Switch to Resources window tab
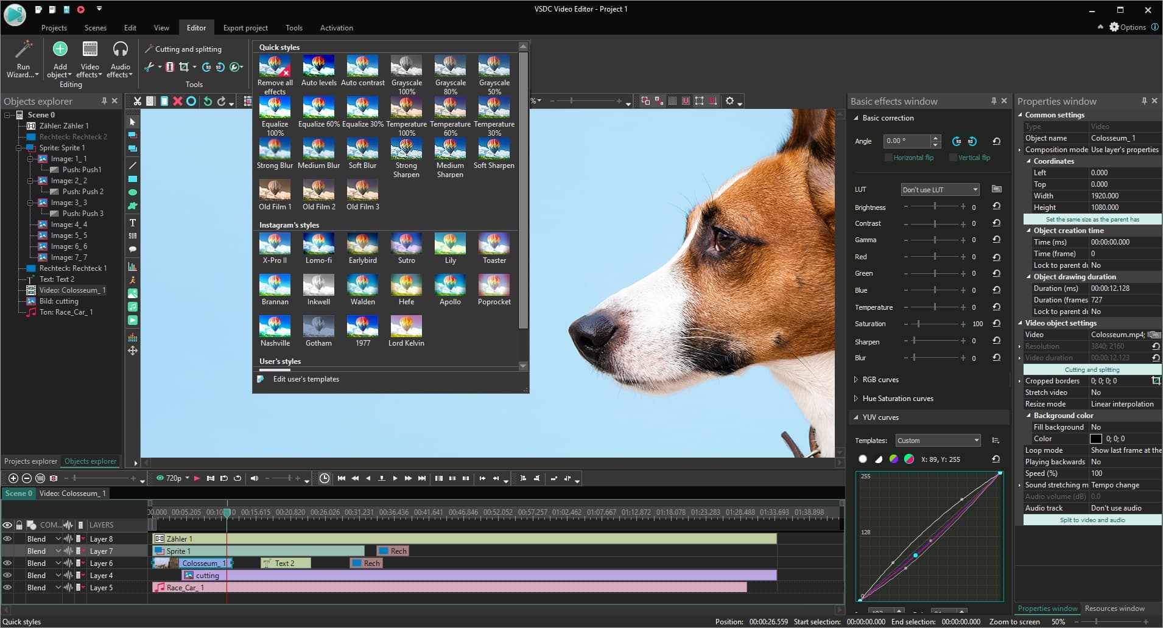 pyautogui.click(x=1114, y=609)
